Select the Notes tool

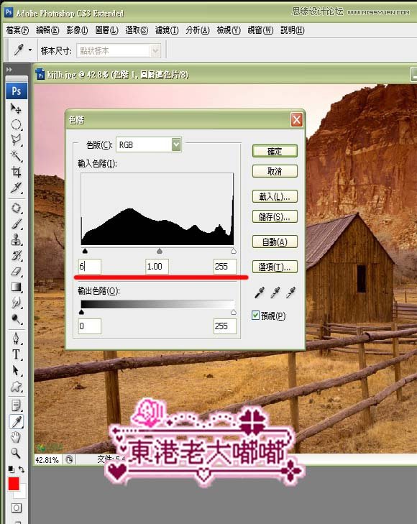[16, 405]
